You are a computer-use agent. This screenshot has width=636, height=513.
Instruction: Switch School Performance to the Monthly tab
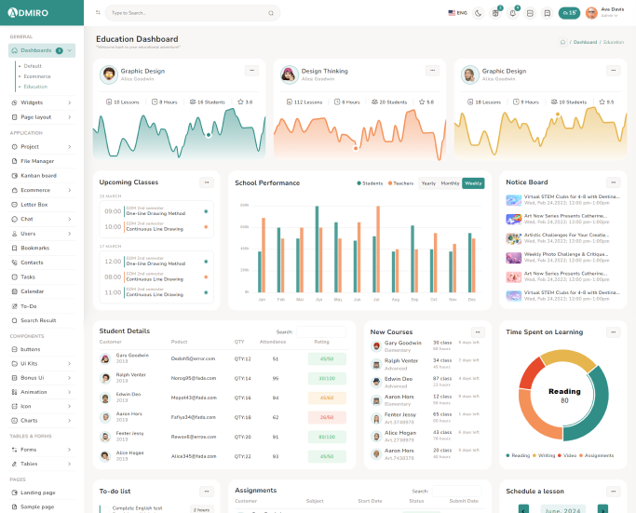click(x=450, y=183)
